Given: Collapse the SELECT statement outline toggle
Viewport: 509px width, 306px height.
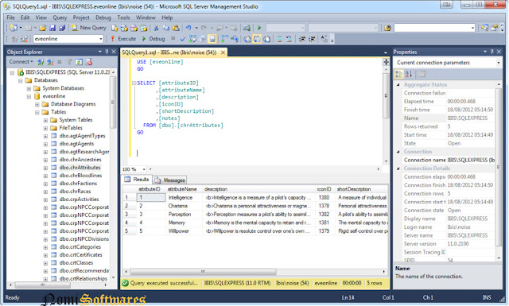Looking at the screenshot, I should [134, 83].
